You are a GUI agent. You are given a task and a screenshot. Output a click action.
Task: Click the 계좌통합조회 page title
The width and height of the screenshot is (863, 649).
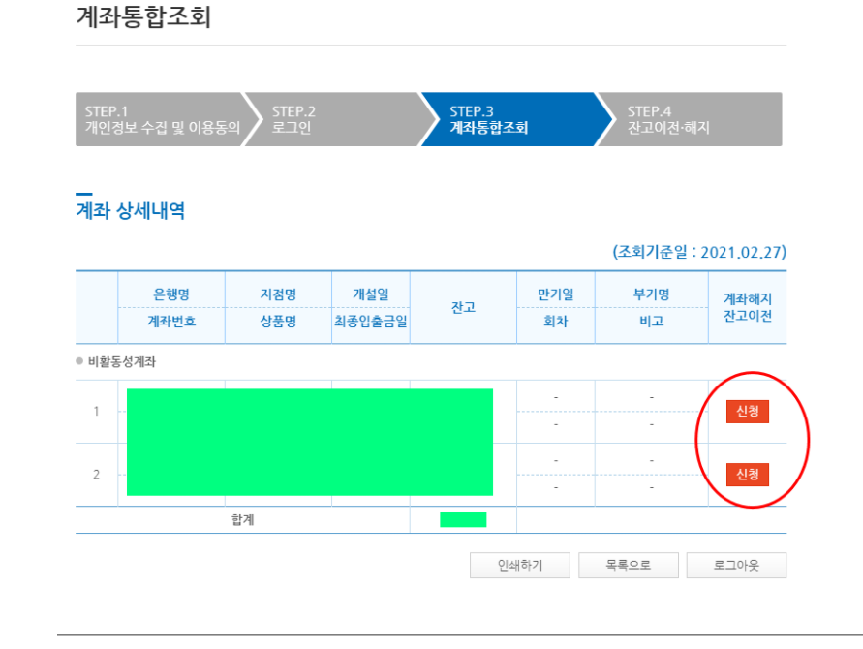143,16
